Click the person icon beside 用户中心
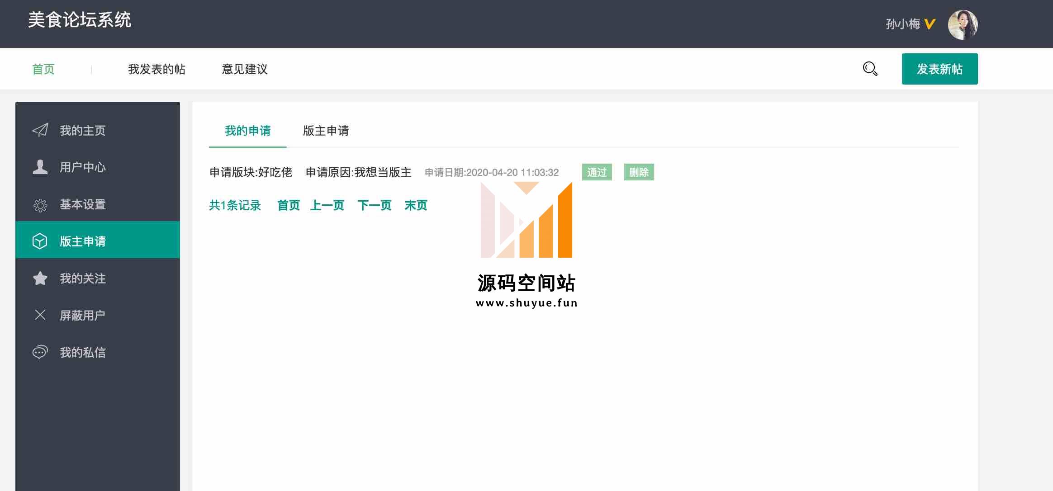The image size is (1053, 491). coord(40,167)
